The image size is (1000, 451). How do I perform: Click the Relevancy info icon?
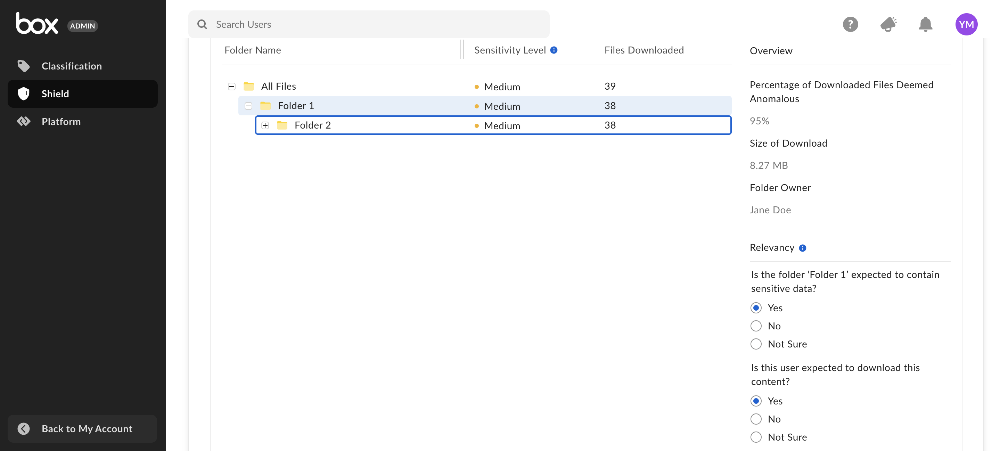tap(803, 248)
